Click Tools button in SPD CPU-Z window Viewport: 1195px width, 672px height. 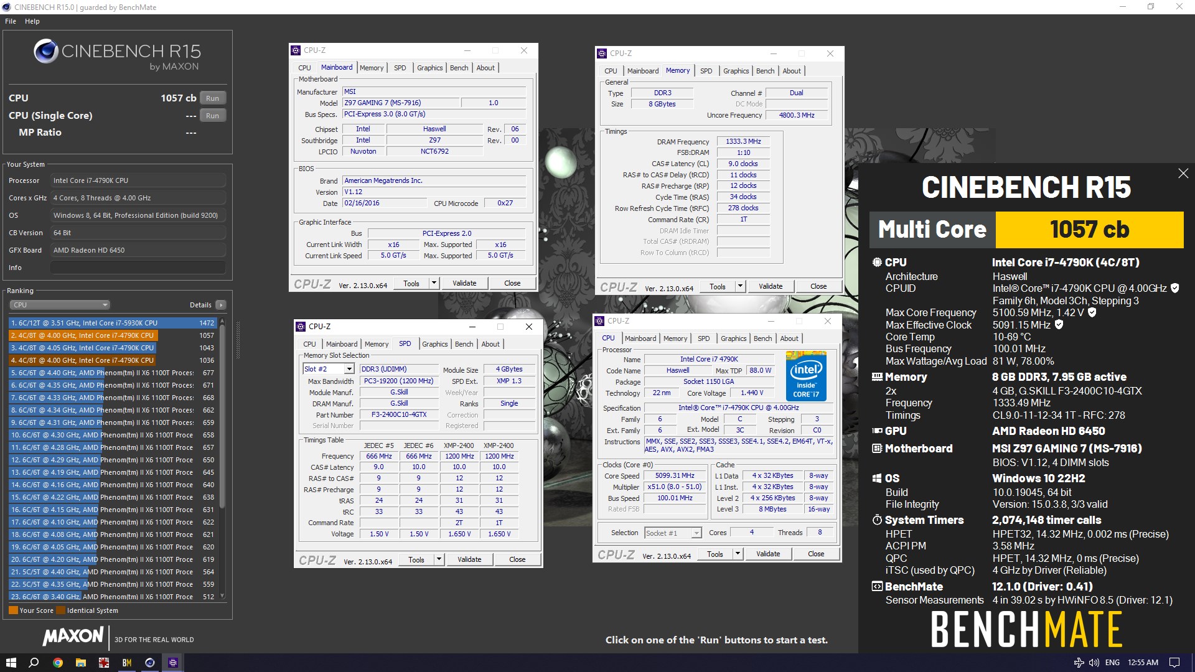(x=416, y=559)
